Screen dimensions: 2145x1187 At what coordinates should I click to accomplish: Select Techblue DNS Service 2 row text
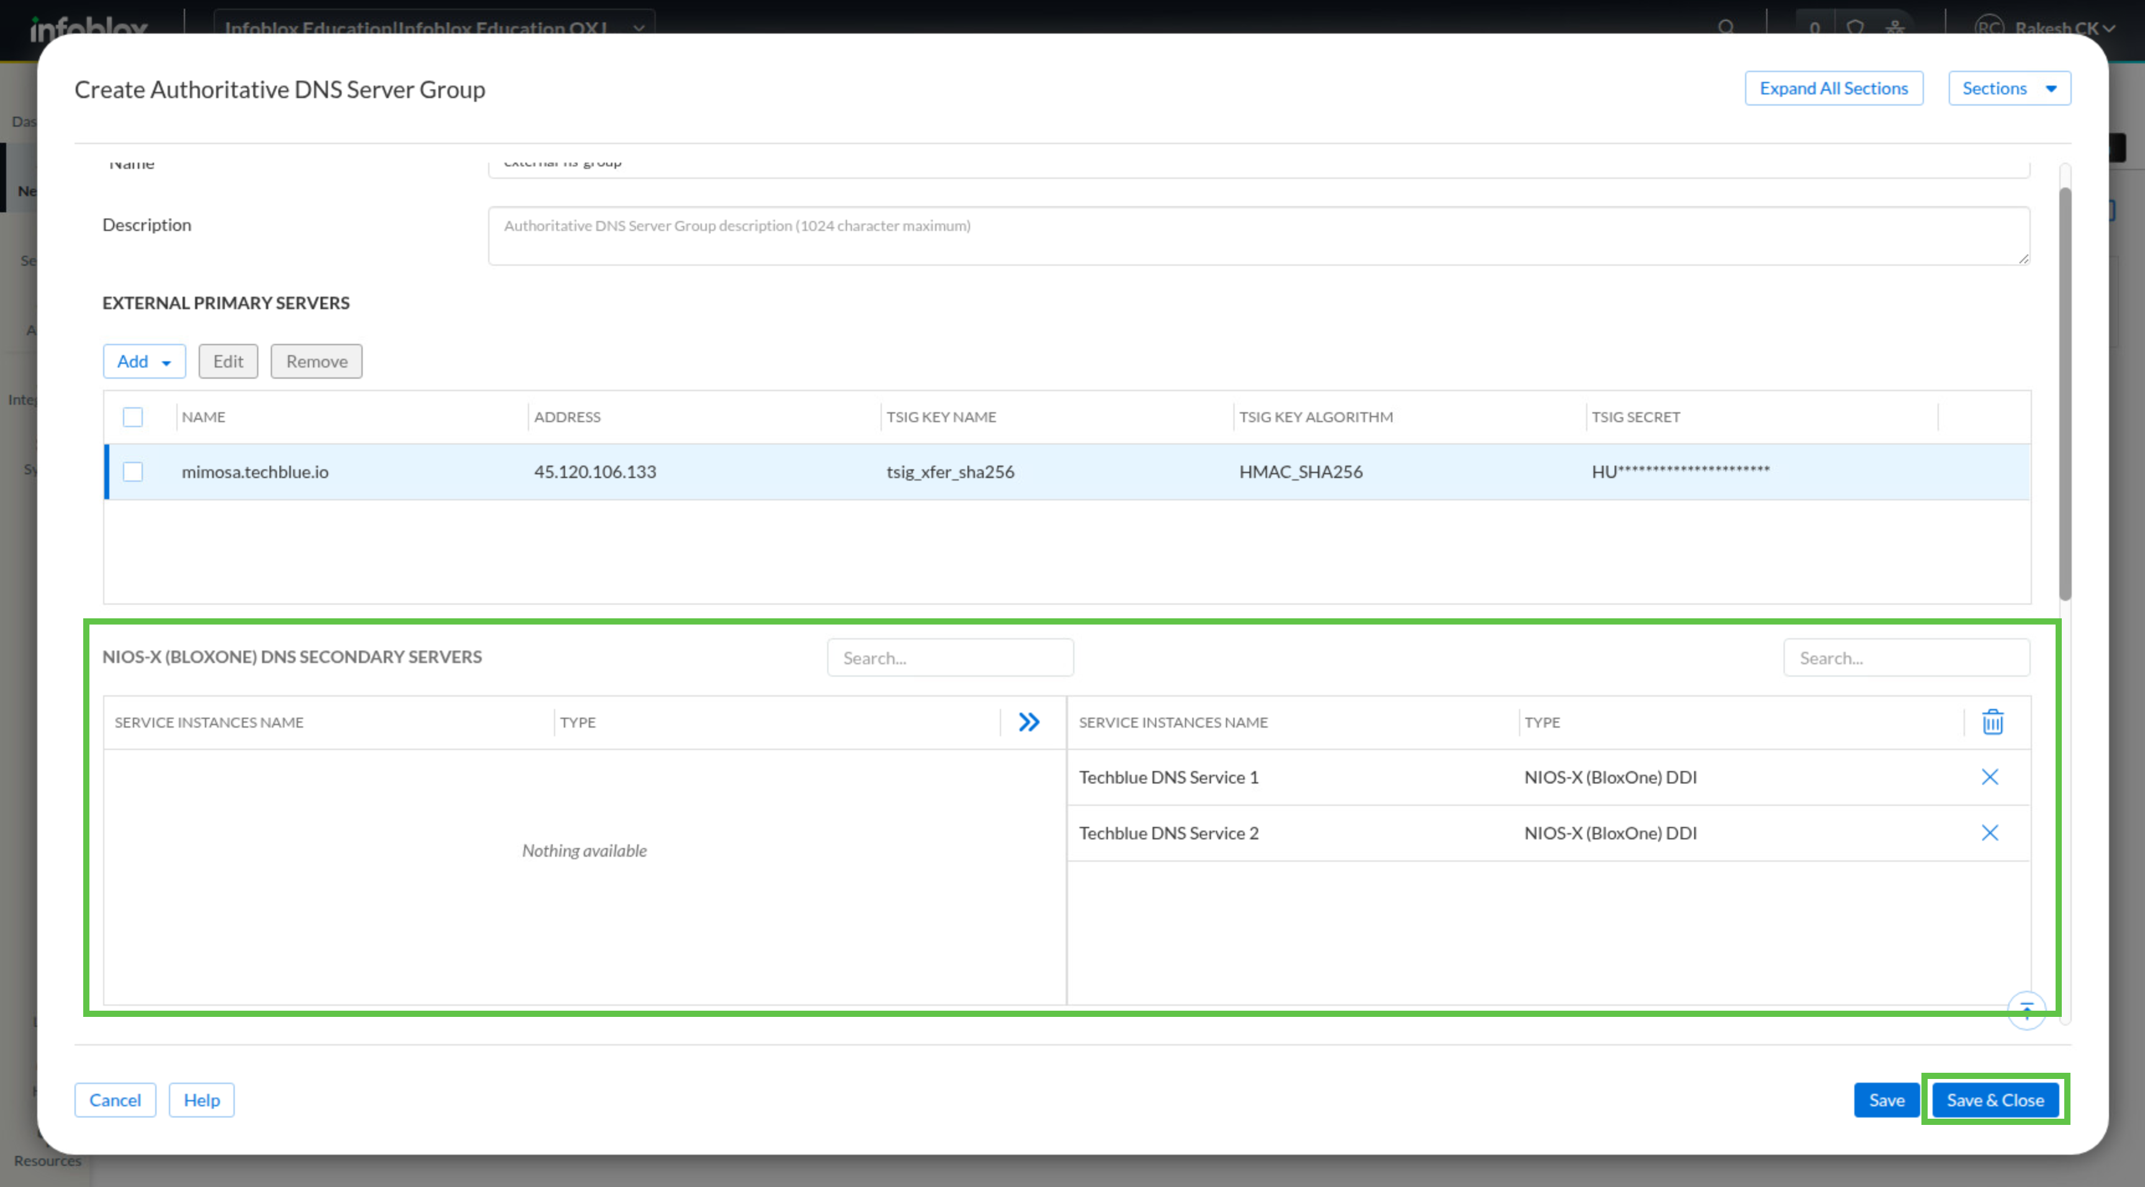tap(1168, 833)
